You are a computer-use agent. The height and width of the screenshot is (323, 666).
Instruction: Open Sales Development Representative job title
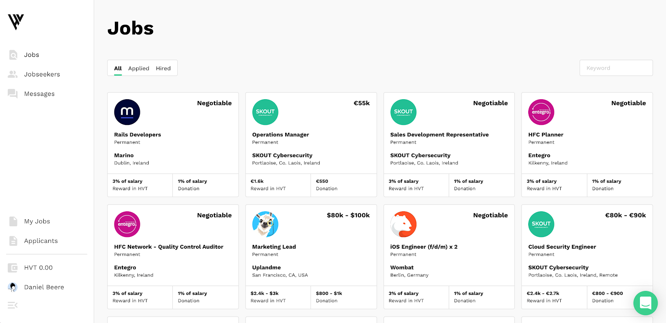click(x=440, y=135)
